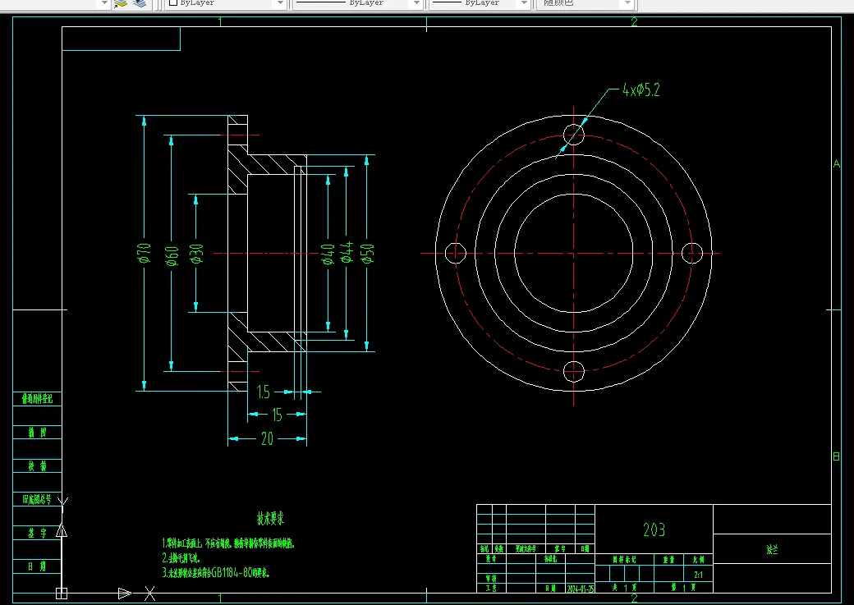Pick the right bolt hole circle

pos(692,253)
